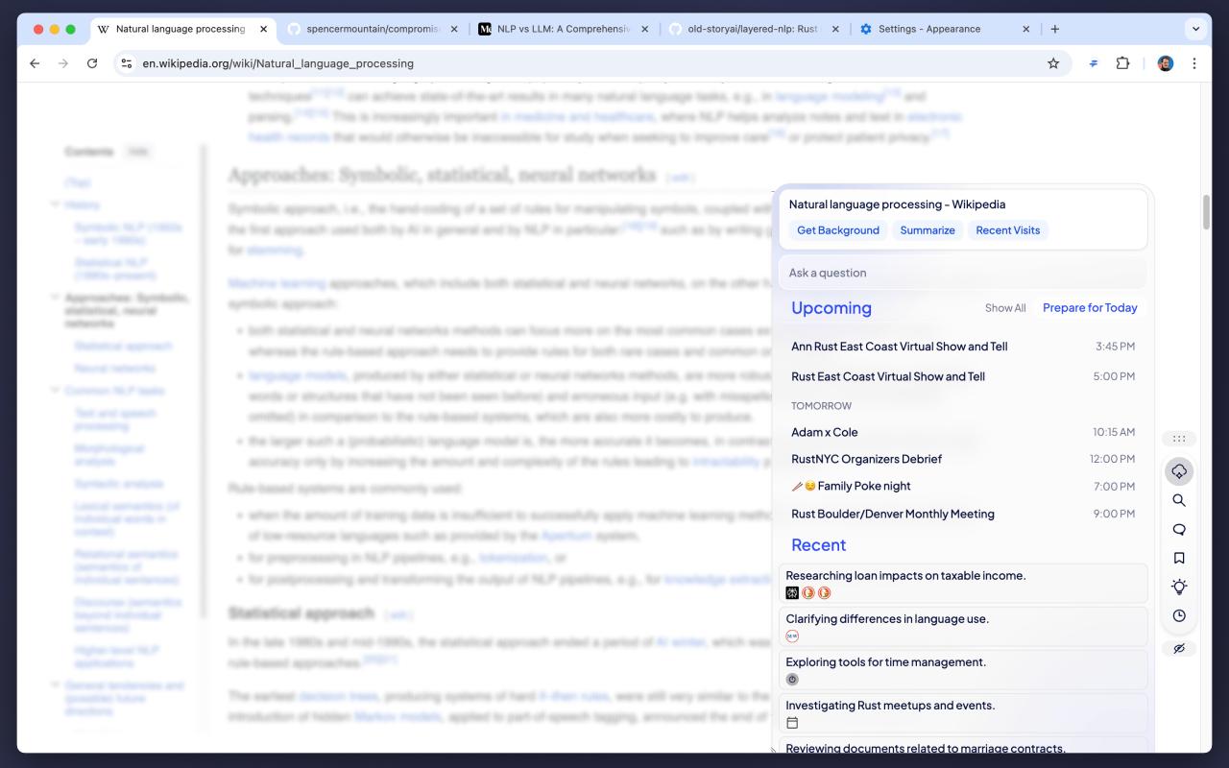Select the lightbulb suggestions icon
The width and height of the screenshot is (1229, 768).
click(x=1179, y=587)
